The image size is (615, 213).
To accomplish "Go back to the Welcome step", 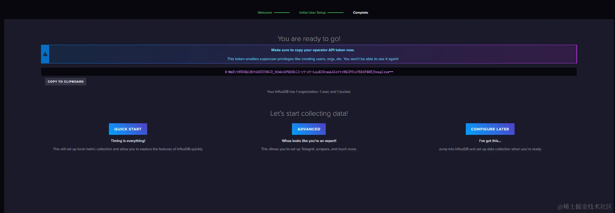I will tap(265, 13).
